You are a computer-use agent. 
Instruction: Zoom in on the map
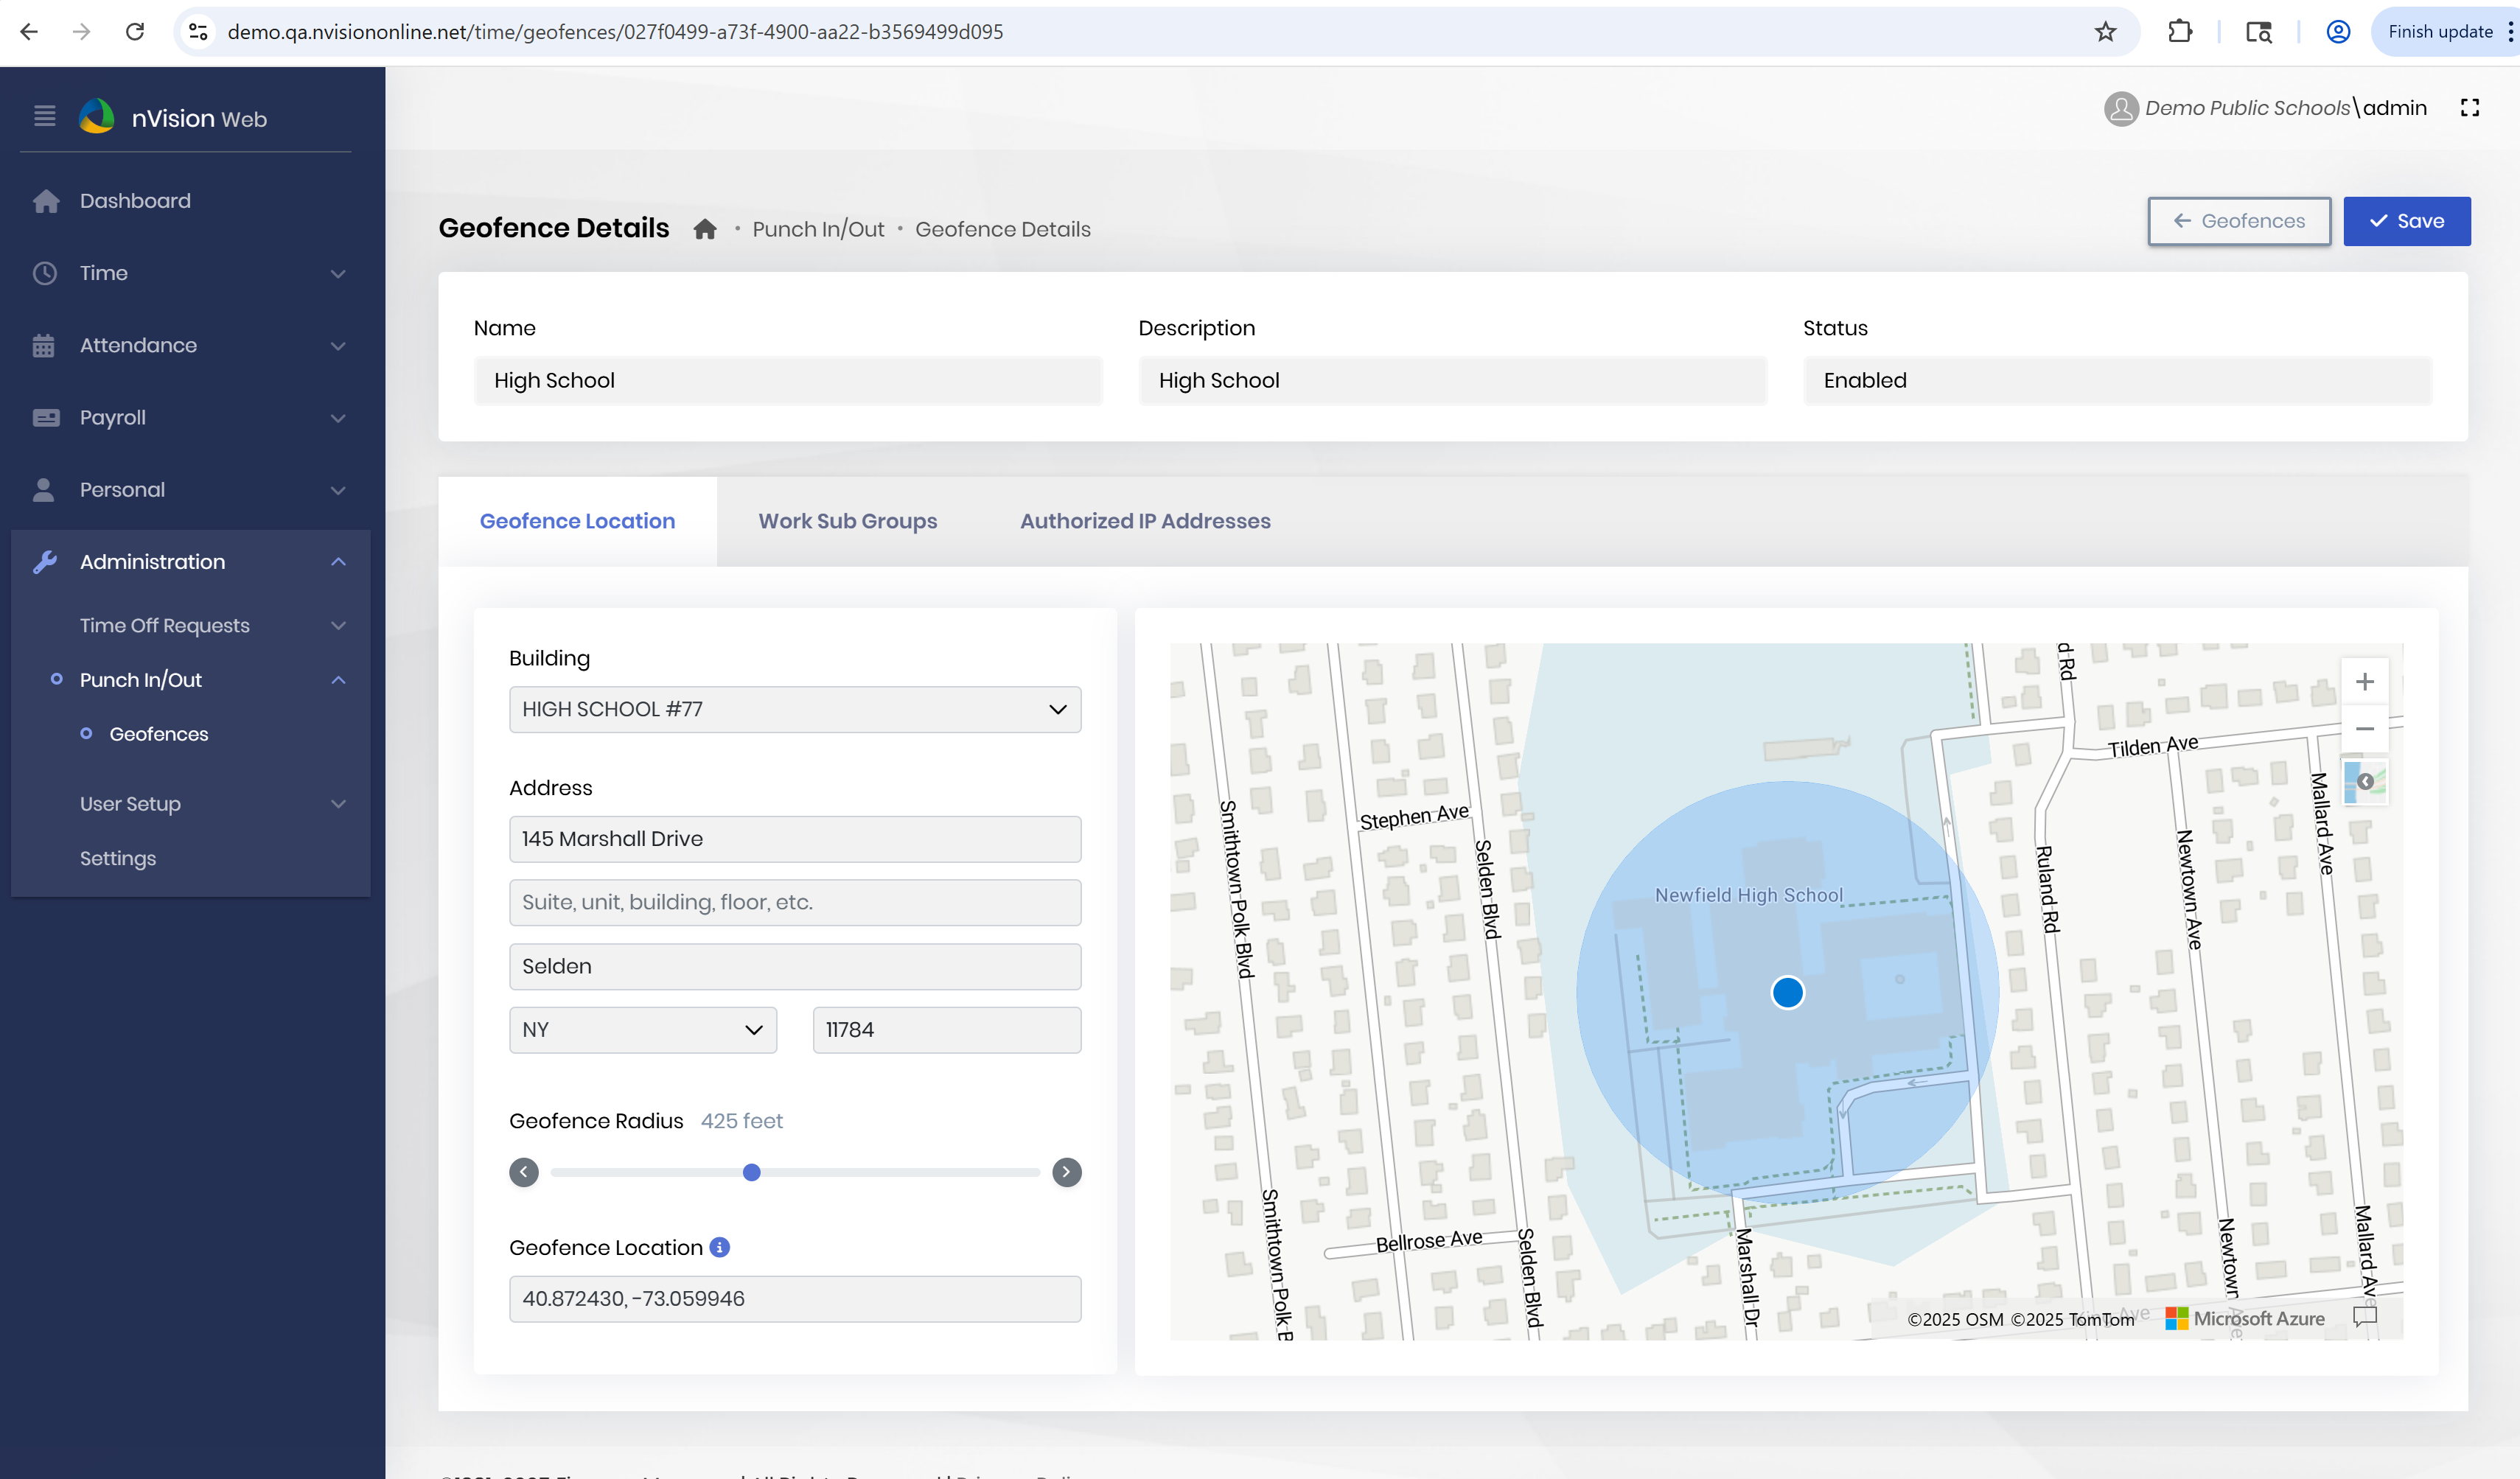2364,682
